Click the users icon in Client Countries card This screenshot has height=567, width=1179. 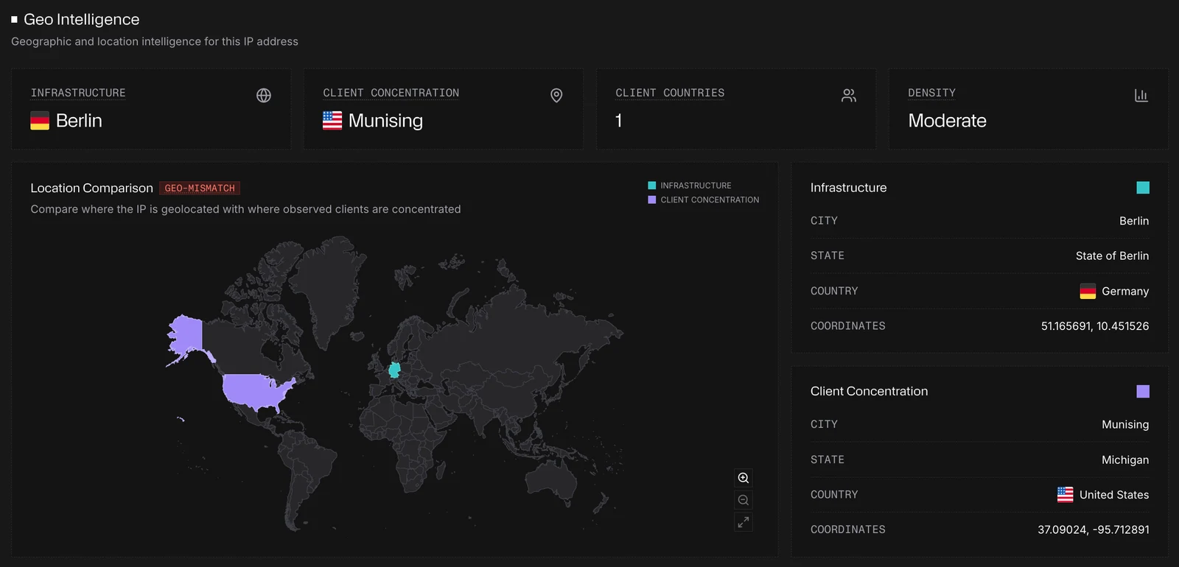click(x=849, y=96)
